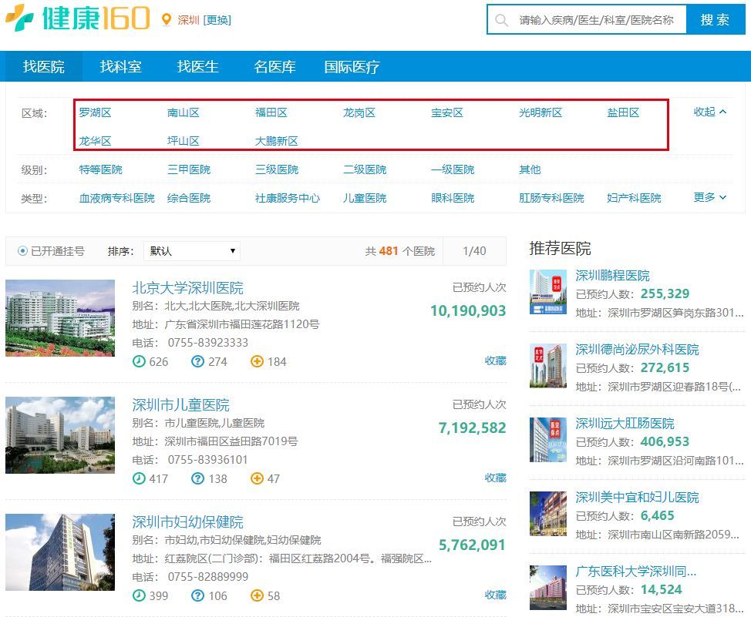Switch to the 找医生 tab
This screenshot has height=617, width=751.
[x=197, y=67]
